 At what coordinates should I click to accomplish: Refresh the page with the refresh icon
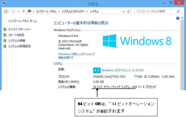(129, 12)
